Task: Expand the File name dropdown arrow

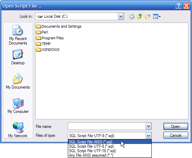Action: (149, 126)
